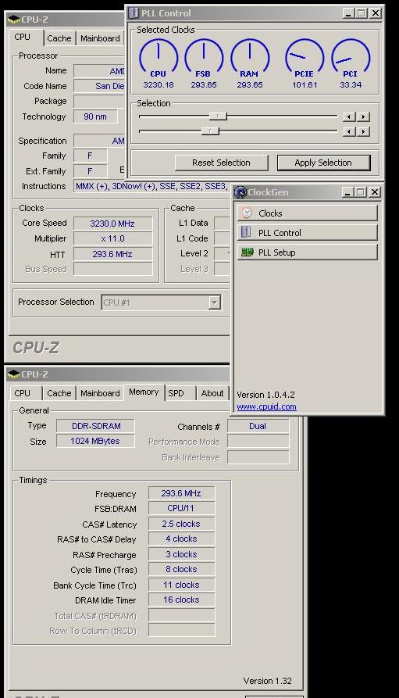Click the RAM clock gauge
This screenshot has height=698, width=399.
pyautogui.click(x=250, y=58)
